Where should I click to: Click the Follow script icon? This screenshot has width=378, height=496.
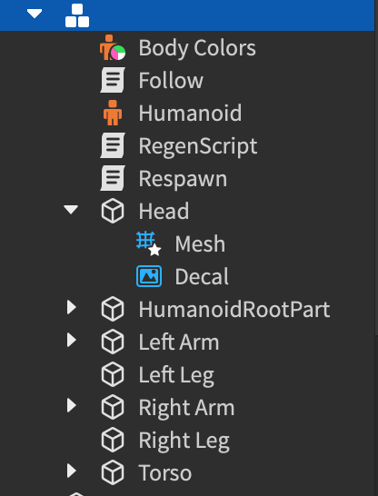point(113,80)
